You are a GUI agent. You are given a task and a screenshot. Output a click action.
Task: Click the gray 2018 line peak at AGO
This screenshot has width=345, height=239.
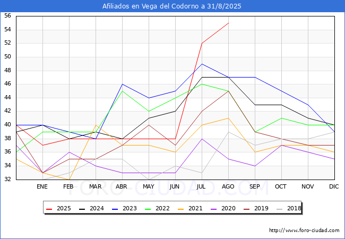(x=228, y=132)
